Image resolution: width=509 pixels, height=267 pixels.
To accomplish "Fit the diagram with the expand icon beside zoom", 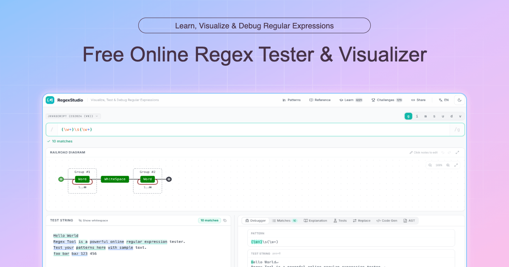I will tap(456, 165).
